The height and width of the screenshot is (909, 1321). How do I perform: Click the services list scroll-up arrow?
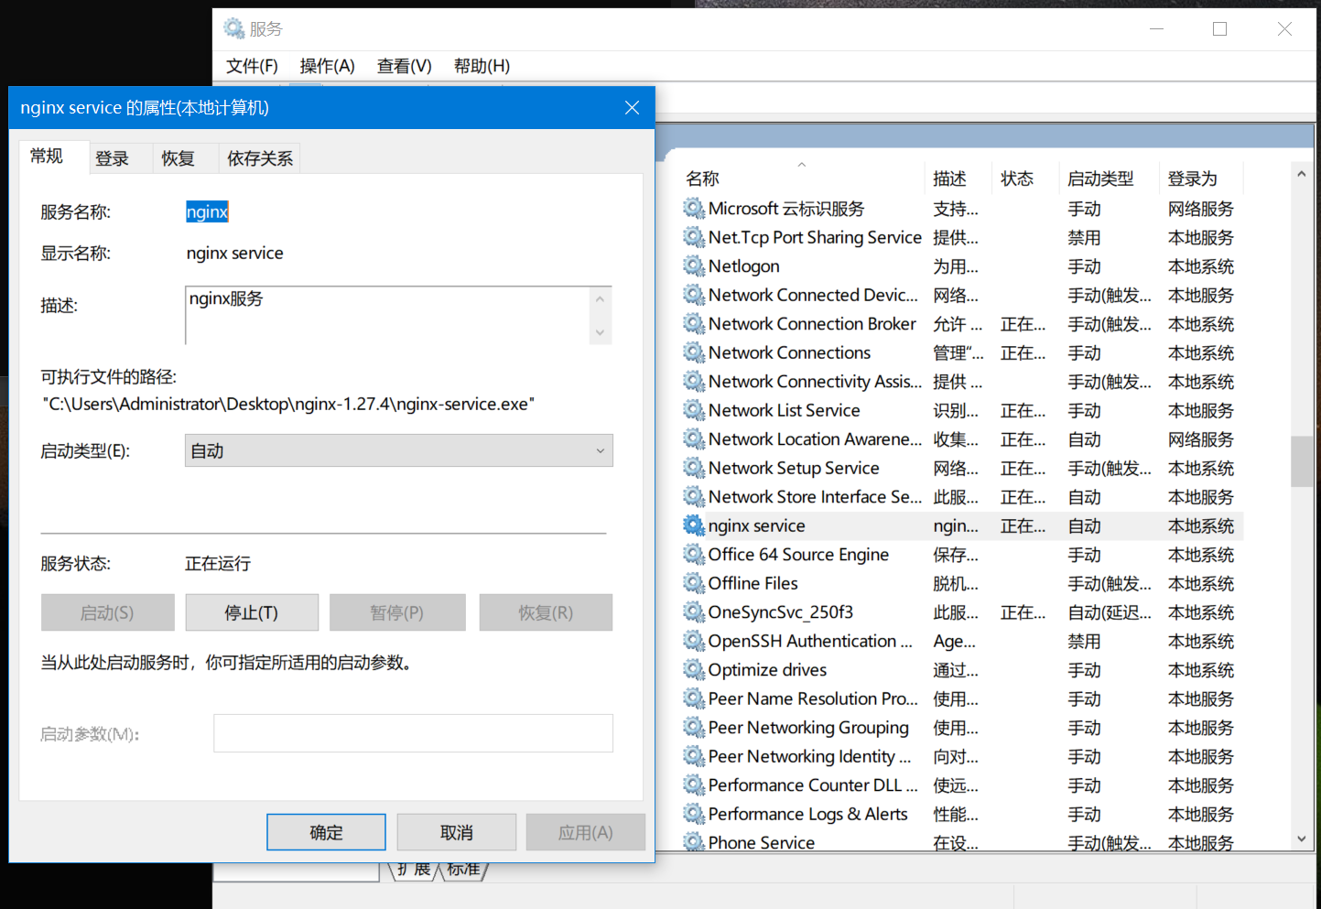[1301, 173]
